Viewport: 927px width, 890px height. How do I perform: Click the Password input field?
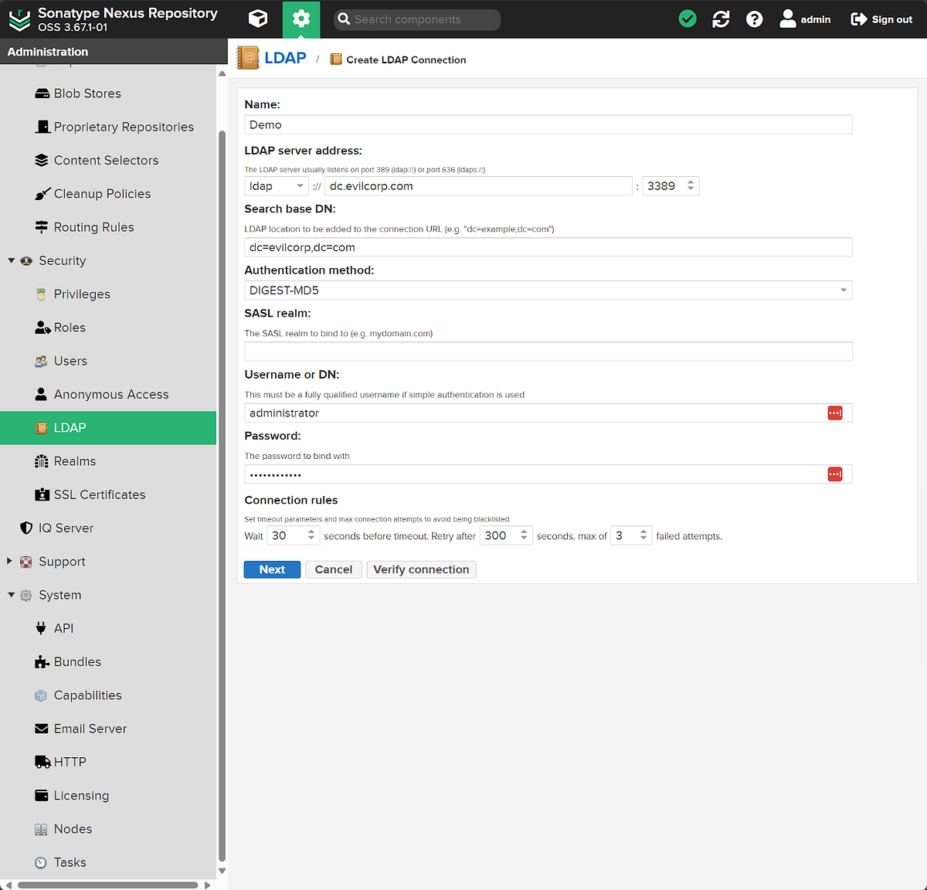click(548, 474)
